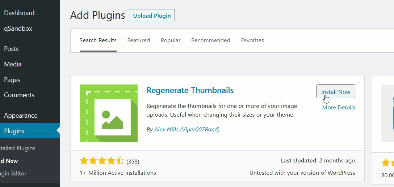Click the star rating of Regenerate Thumbnails

[x=102, y=161]
